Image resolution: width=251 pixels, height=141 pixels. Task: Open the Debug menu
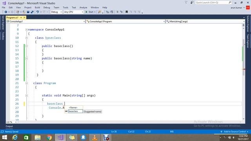(x=47, y=7)
